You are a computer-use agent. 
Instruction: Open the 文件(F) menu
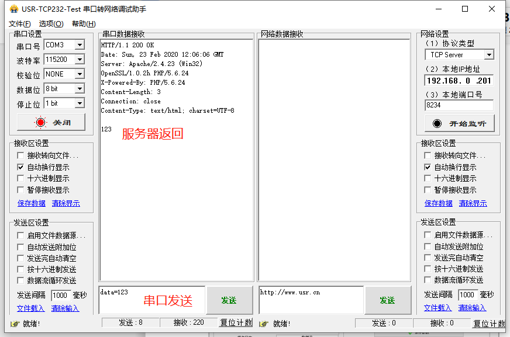click(x=19, y=23)
